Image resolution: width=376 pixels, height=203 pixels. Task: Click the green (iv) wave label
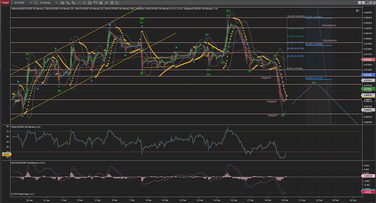click(314, 83)
